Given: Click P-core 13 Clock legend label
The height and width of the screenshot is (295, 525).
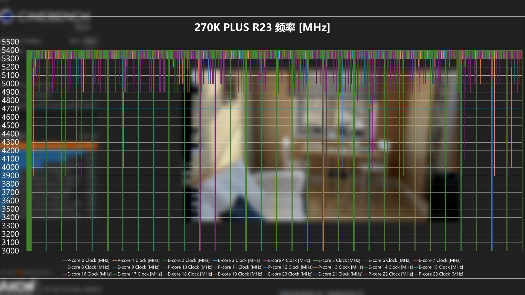Looking at the screenshot, I should click(340, 267).
